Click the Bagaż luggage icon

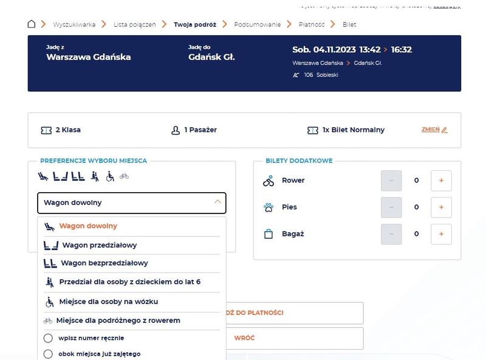tap(269, 234)
